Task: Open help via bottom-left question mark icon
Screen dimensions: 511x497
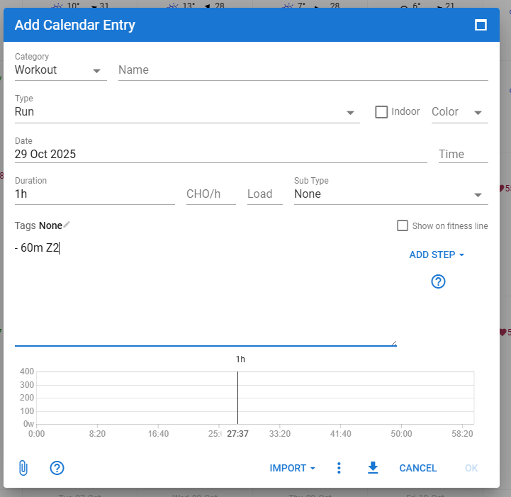Action: pos(57,468)
